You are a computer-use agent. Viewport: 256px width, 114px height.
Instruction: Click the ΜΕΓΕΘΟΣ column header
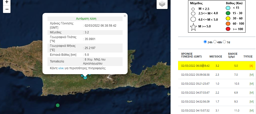coord(216,57)
